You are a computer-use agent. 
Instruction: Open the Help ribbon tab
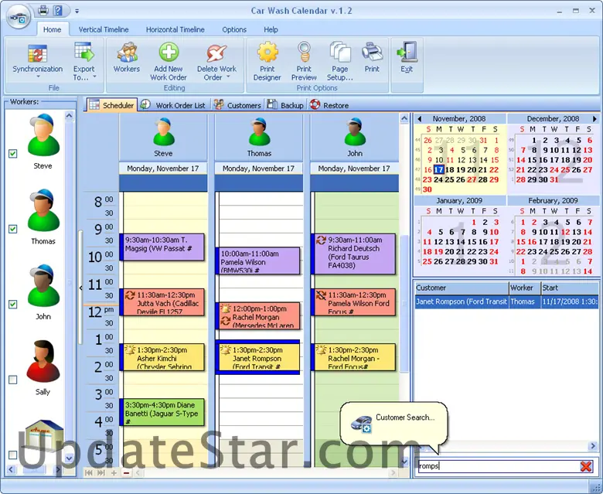(271, 29)
